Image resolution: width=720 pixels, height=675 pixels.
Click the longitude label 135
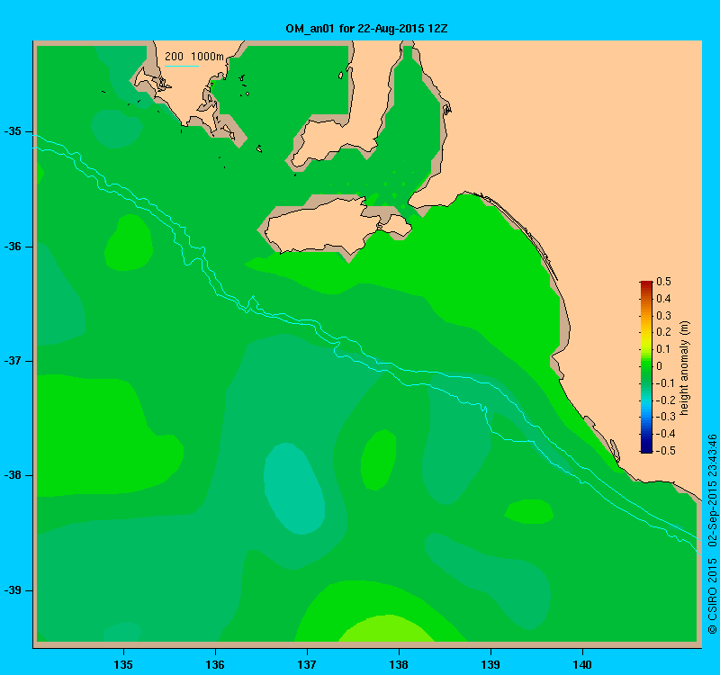123,664
